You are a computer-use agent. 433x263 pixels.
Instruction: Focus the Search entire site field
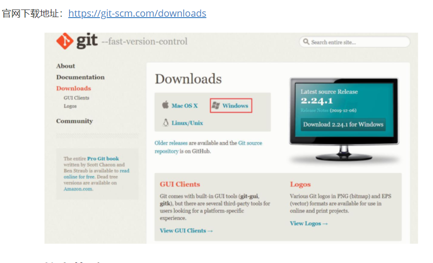(354, 42)
